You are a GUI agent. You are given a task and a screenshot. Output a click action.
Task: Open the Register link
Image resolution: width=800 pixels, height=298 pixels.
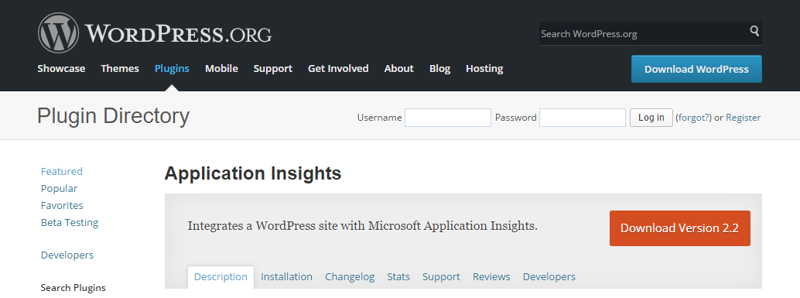(743, 118)
